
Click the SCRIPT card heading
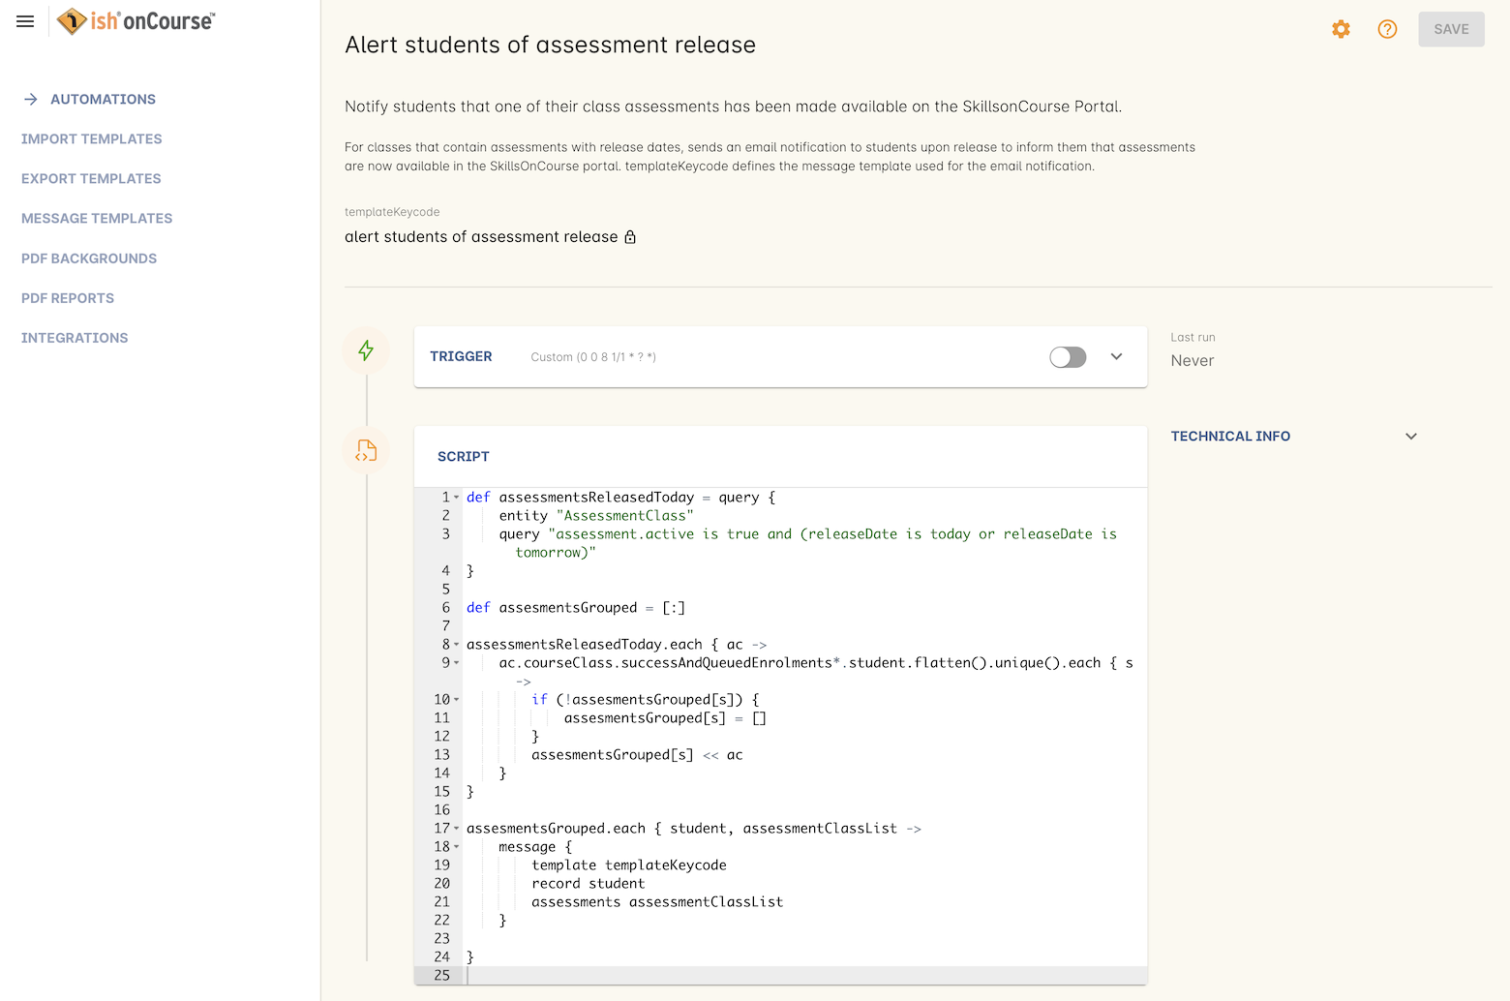464,457
